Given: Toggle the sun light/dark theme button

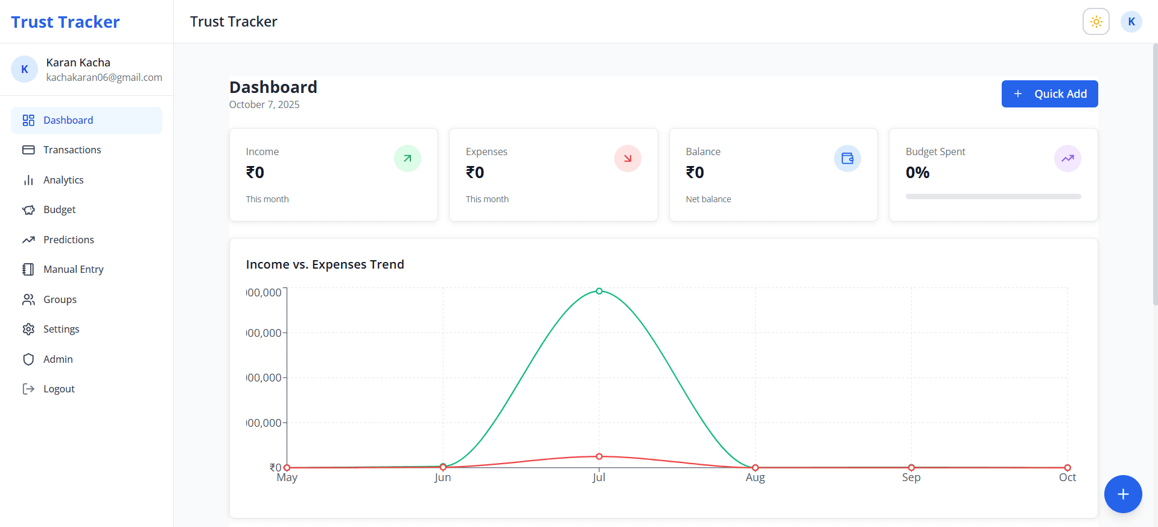Looking at the screenshot, I should point(1096,22).
